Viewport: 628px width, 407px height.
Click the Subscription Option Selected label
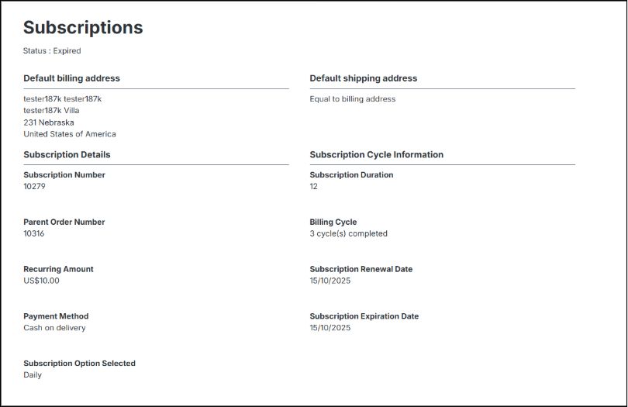click(79, 364)
